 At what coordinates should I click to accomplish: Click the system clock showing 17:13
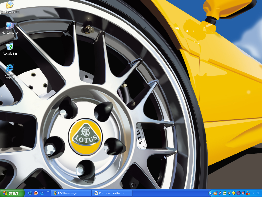[x=255, y=193]
